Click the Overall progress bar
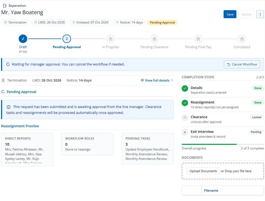265x201 pixels. pyautogui.click(x=223, y=144)
